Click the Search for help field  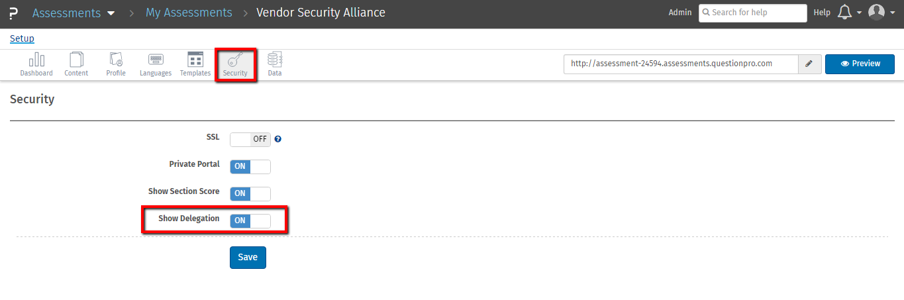(x=753, y=13)
